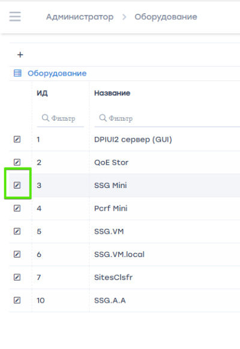The height and width of the screenshot is (349, 240).
Task: Edit the SSG.A.A equipment row
Action: [17, 300]
